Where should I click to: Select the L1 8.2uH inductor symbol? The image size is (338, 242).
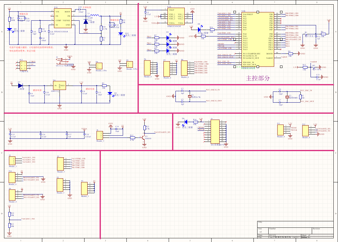click(94, 15)
